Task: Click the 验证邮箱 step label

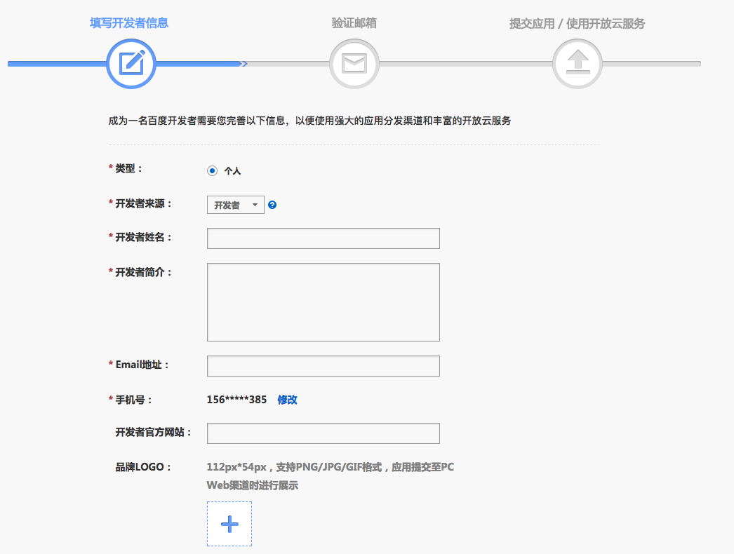Action: click(x=354, y=22)
